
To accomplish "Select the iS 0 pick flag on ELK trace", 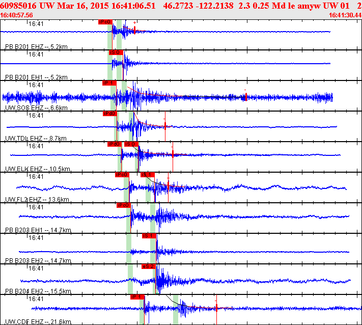I will [x=131, y=144].
